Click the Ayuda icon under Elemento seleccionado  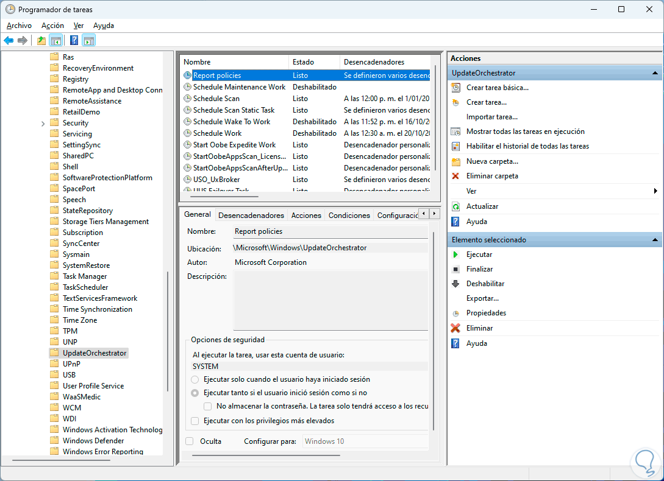pyautogui.click(x=455, y=343)
